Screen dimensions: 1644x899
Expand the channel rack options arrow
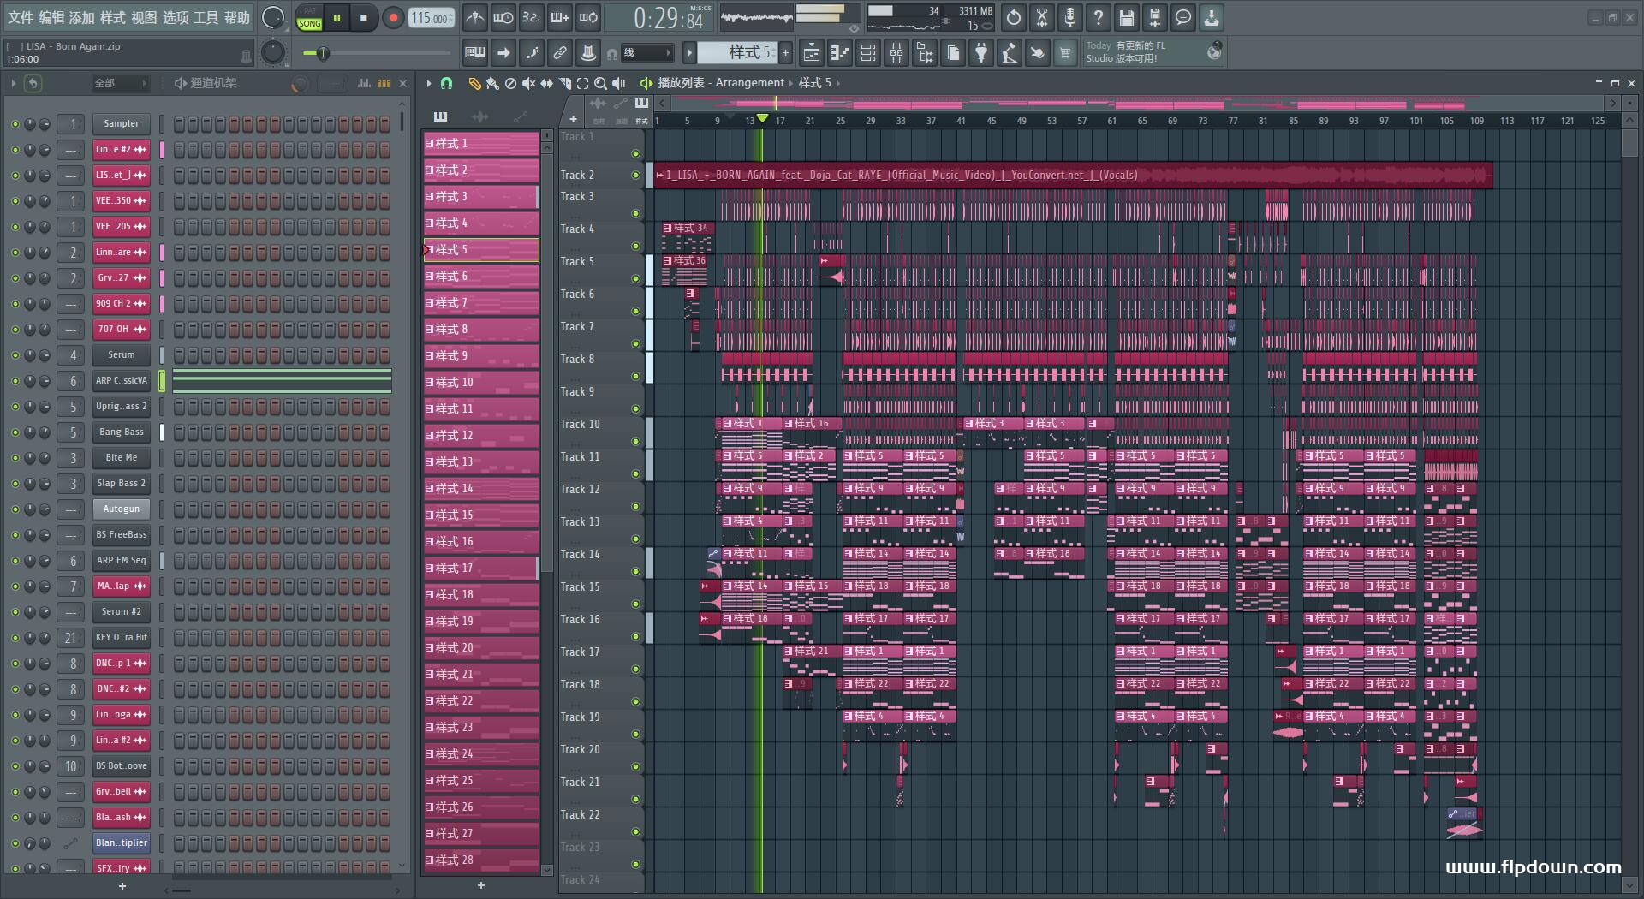[13, 83]
